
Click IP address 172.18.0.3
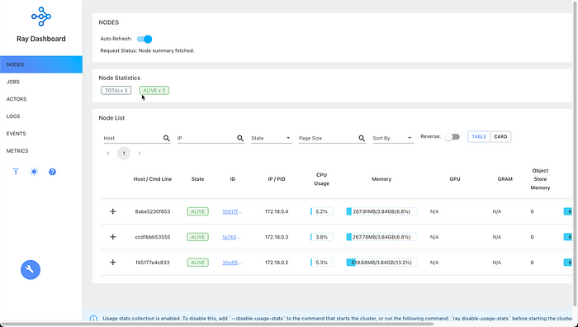[x=277, y=237]
